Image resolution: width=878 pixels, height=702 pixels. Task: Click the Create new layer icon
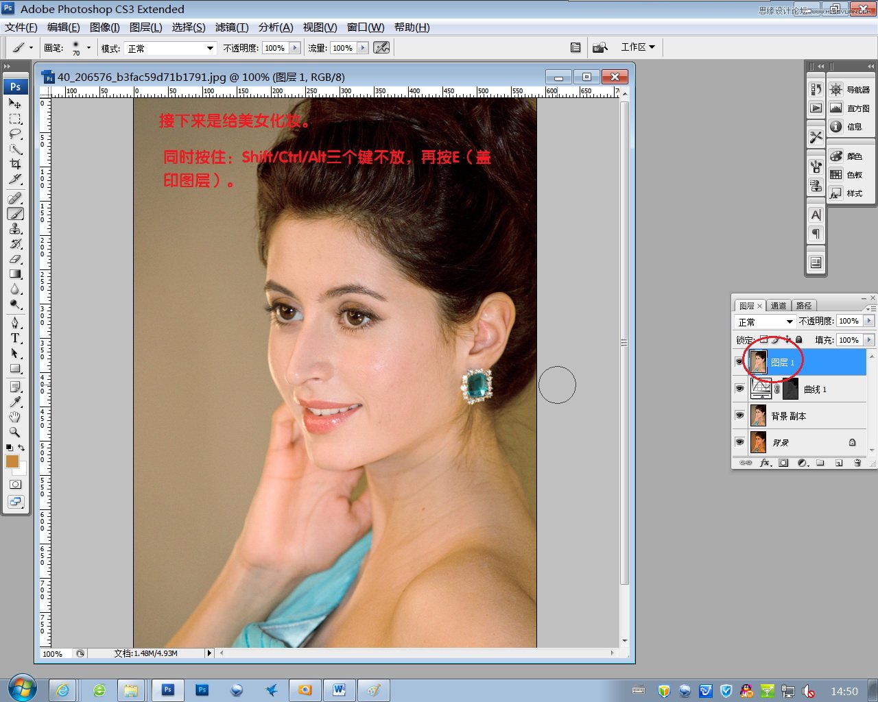(x=838, y=463)
